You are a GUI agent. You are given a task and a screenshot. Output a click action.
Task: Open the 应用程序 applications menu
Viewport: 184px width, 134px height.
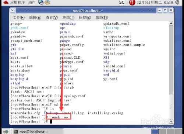coord(17,2)
